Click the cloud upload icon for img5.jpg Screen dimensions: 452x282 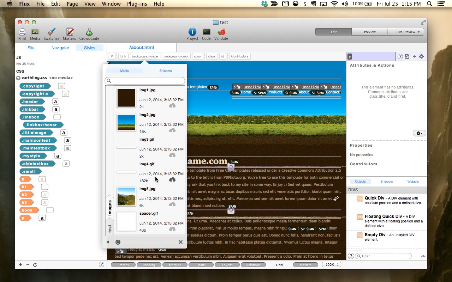[x=172, y=204]
